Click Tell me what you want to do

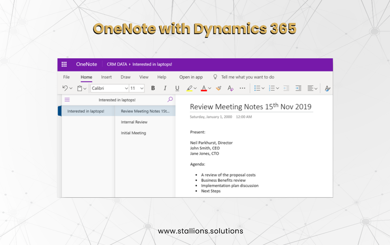coord(248,77)
